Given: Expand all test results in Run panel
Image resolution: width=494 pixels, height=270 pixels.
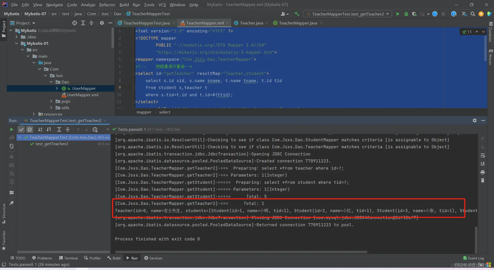Looking at the screenshot, I should 59,129.
